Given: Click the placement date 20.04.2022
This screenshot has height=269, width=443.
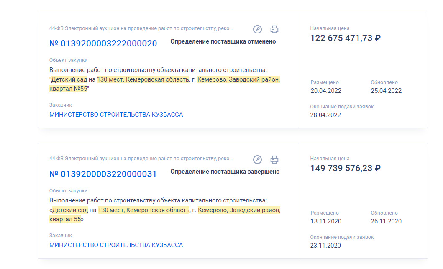Looking at the screenshot, I should tap(326, 91).
